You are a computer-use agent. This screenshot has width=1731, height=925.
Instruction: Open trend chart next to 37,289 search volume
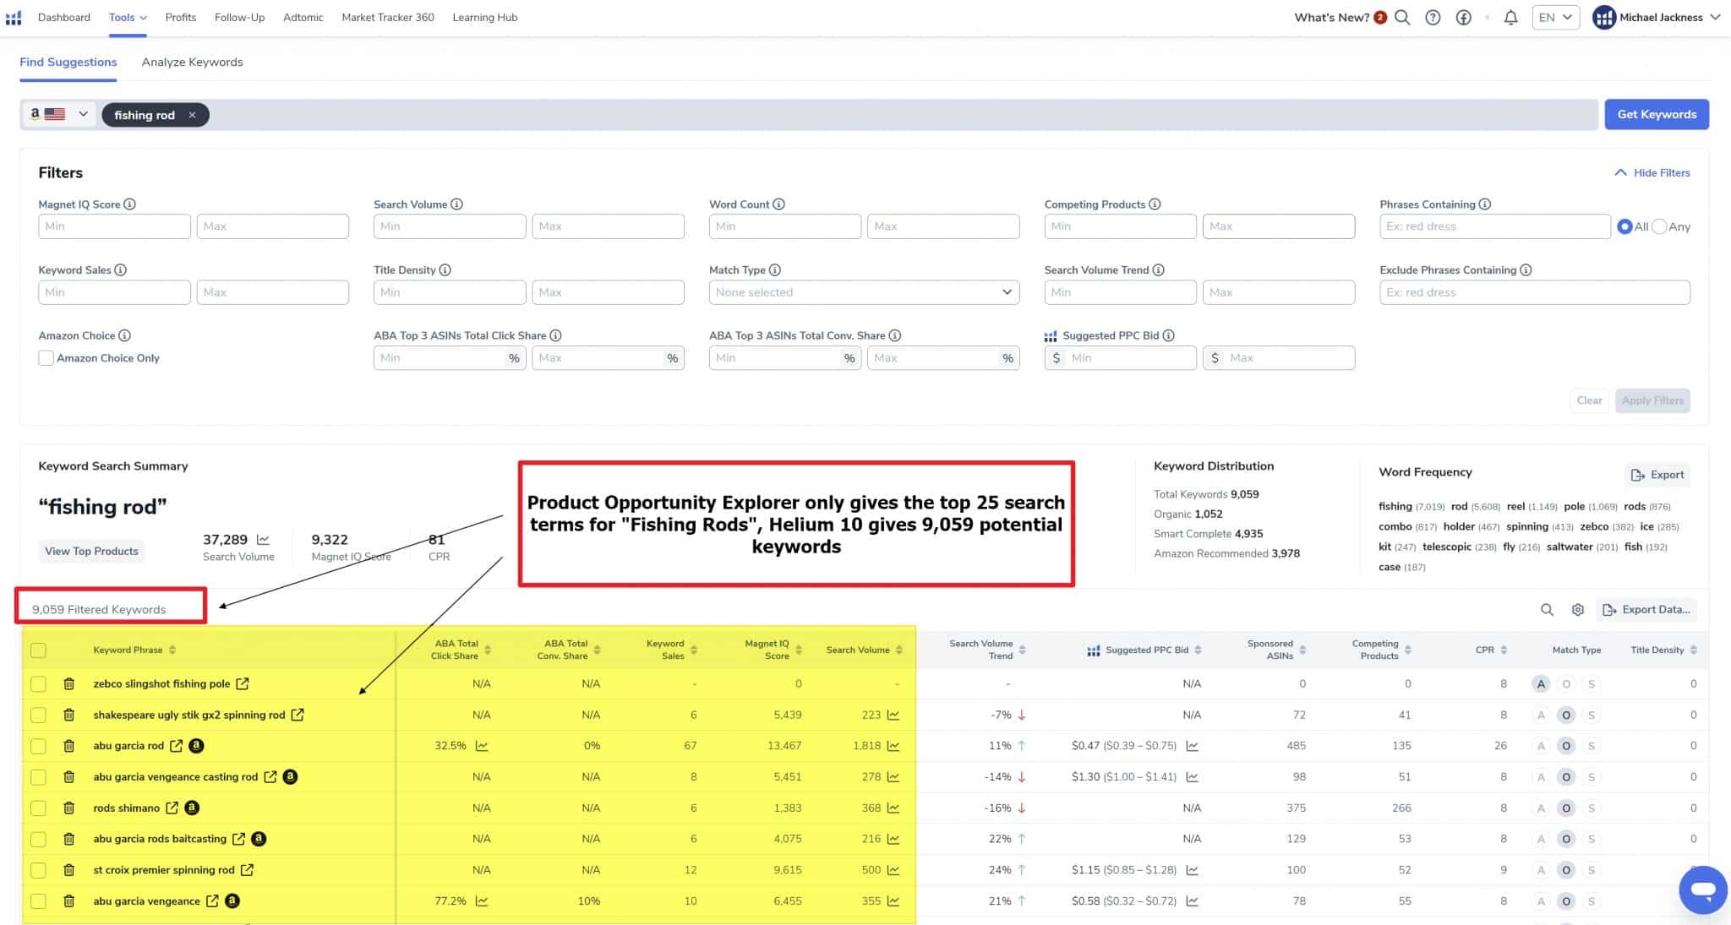263,540
